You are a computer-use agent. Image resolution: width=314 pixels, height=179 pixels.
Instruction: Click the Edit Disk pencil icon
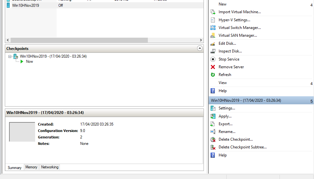(x=213, y=43)
